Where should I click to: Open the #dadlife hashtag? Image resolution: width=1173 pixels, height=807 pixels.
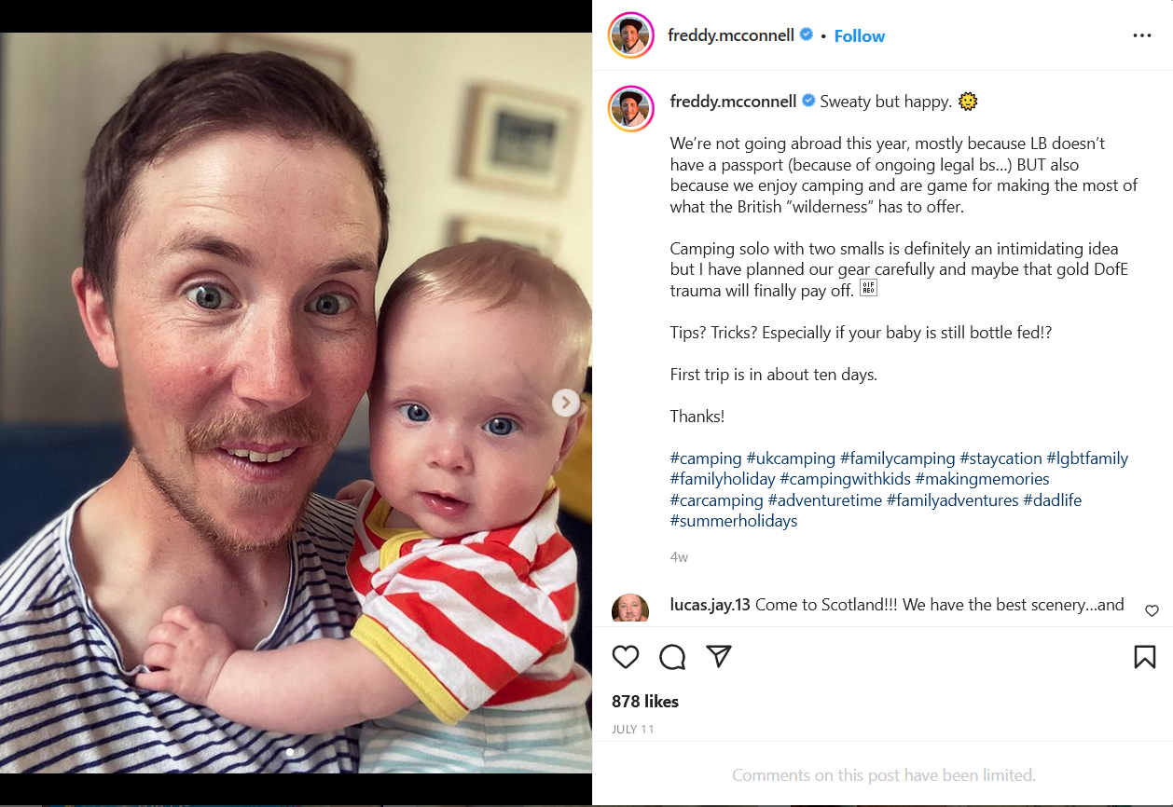(1053, 500)
